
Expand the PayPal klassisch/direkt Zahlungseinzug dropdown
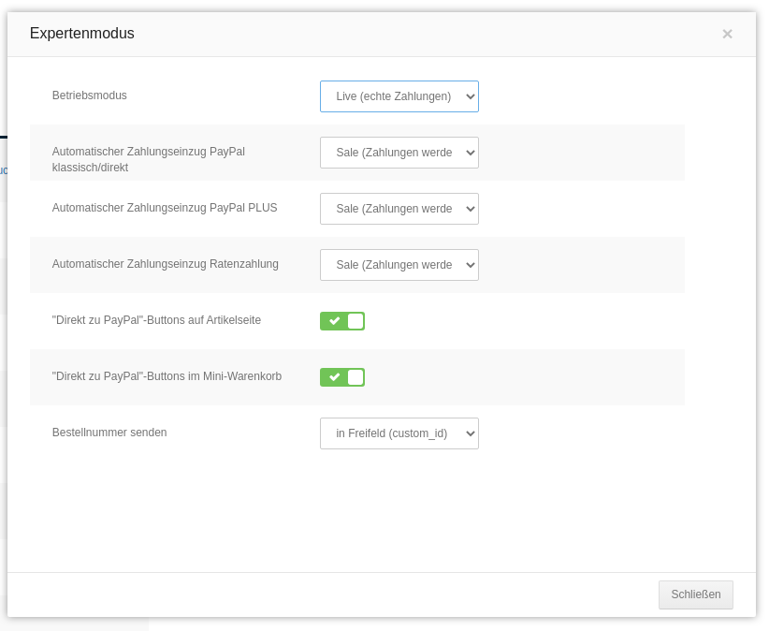point(399,153)
